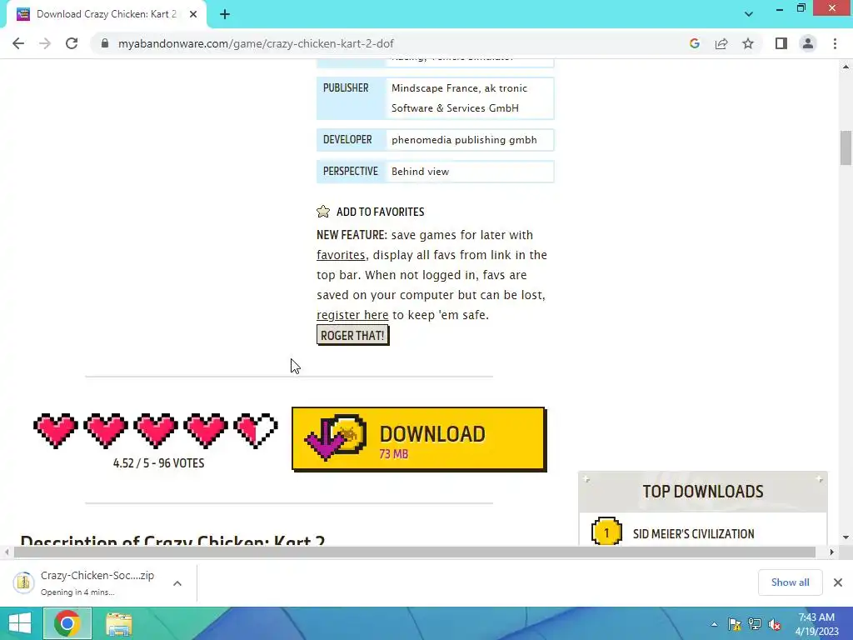The width and height of the screenshot is (853, 640).
Task: Click the horizontal scrollbar thumb
Action: 415,552
